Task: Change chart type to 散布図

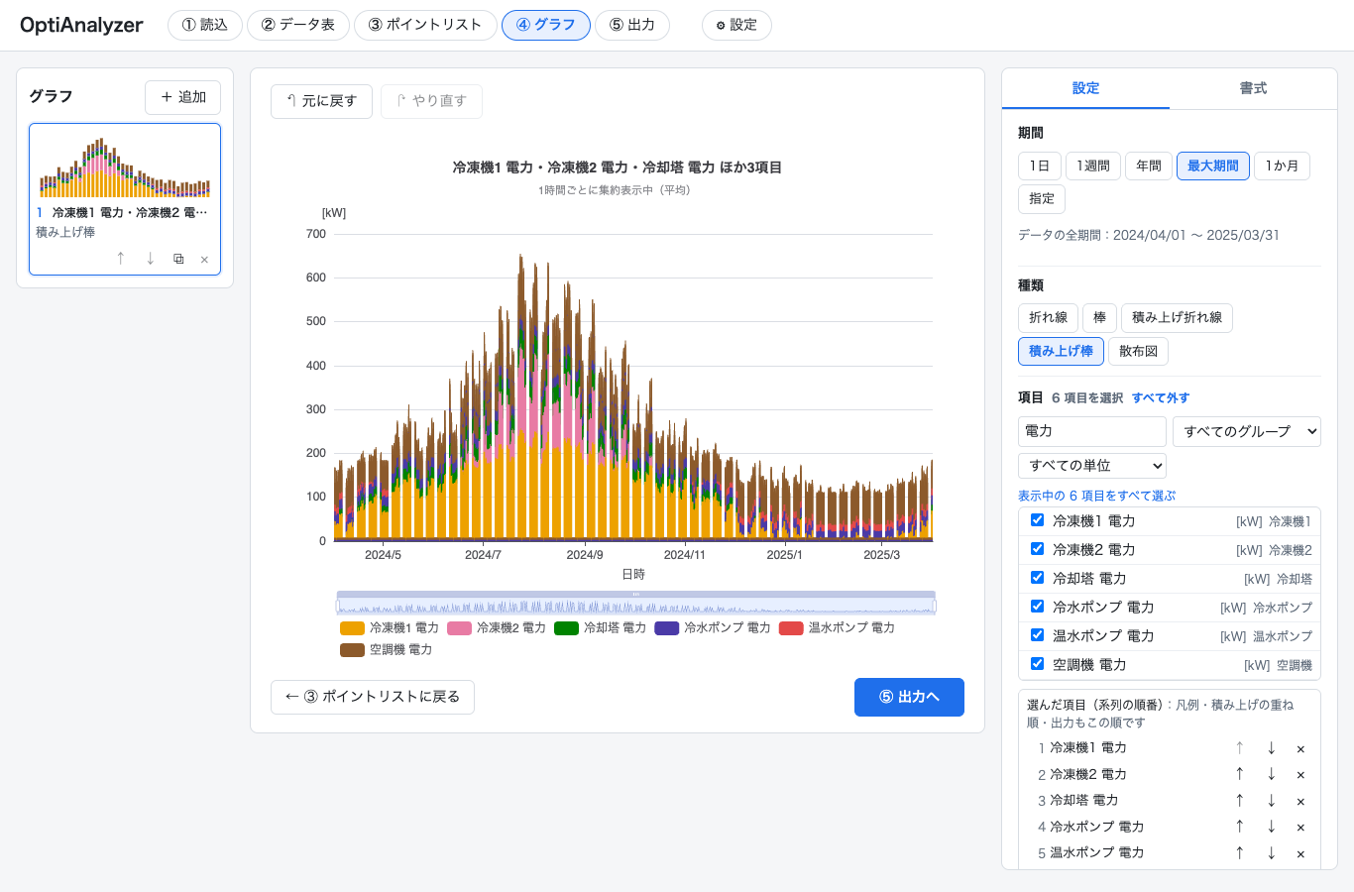Action: [1139, 351]
